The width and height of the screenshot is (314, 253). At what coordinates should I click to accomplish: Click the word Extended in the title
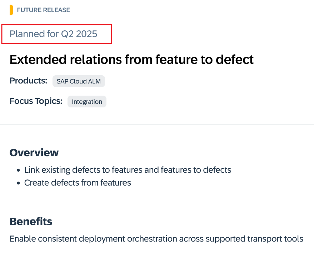click(x=38, y=60)
